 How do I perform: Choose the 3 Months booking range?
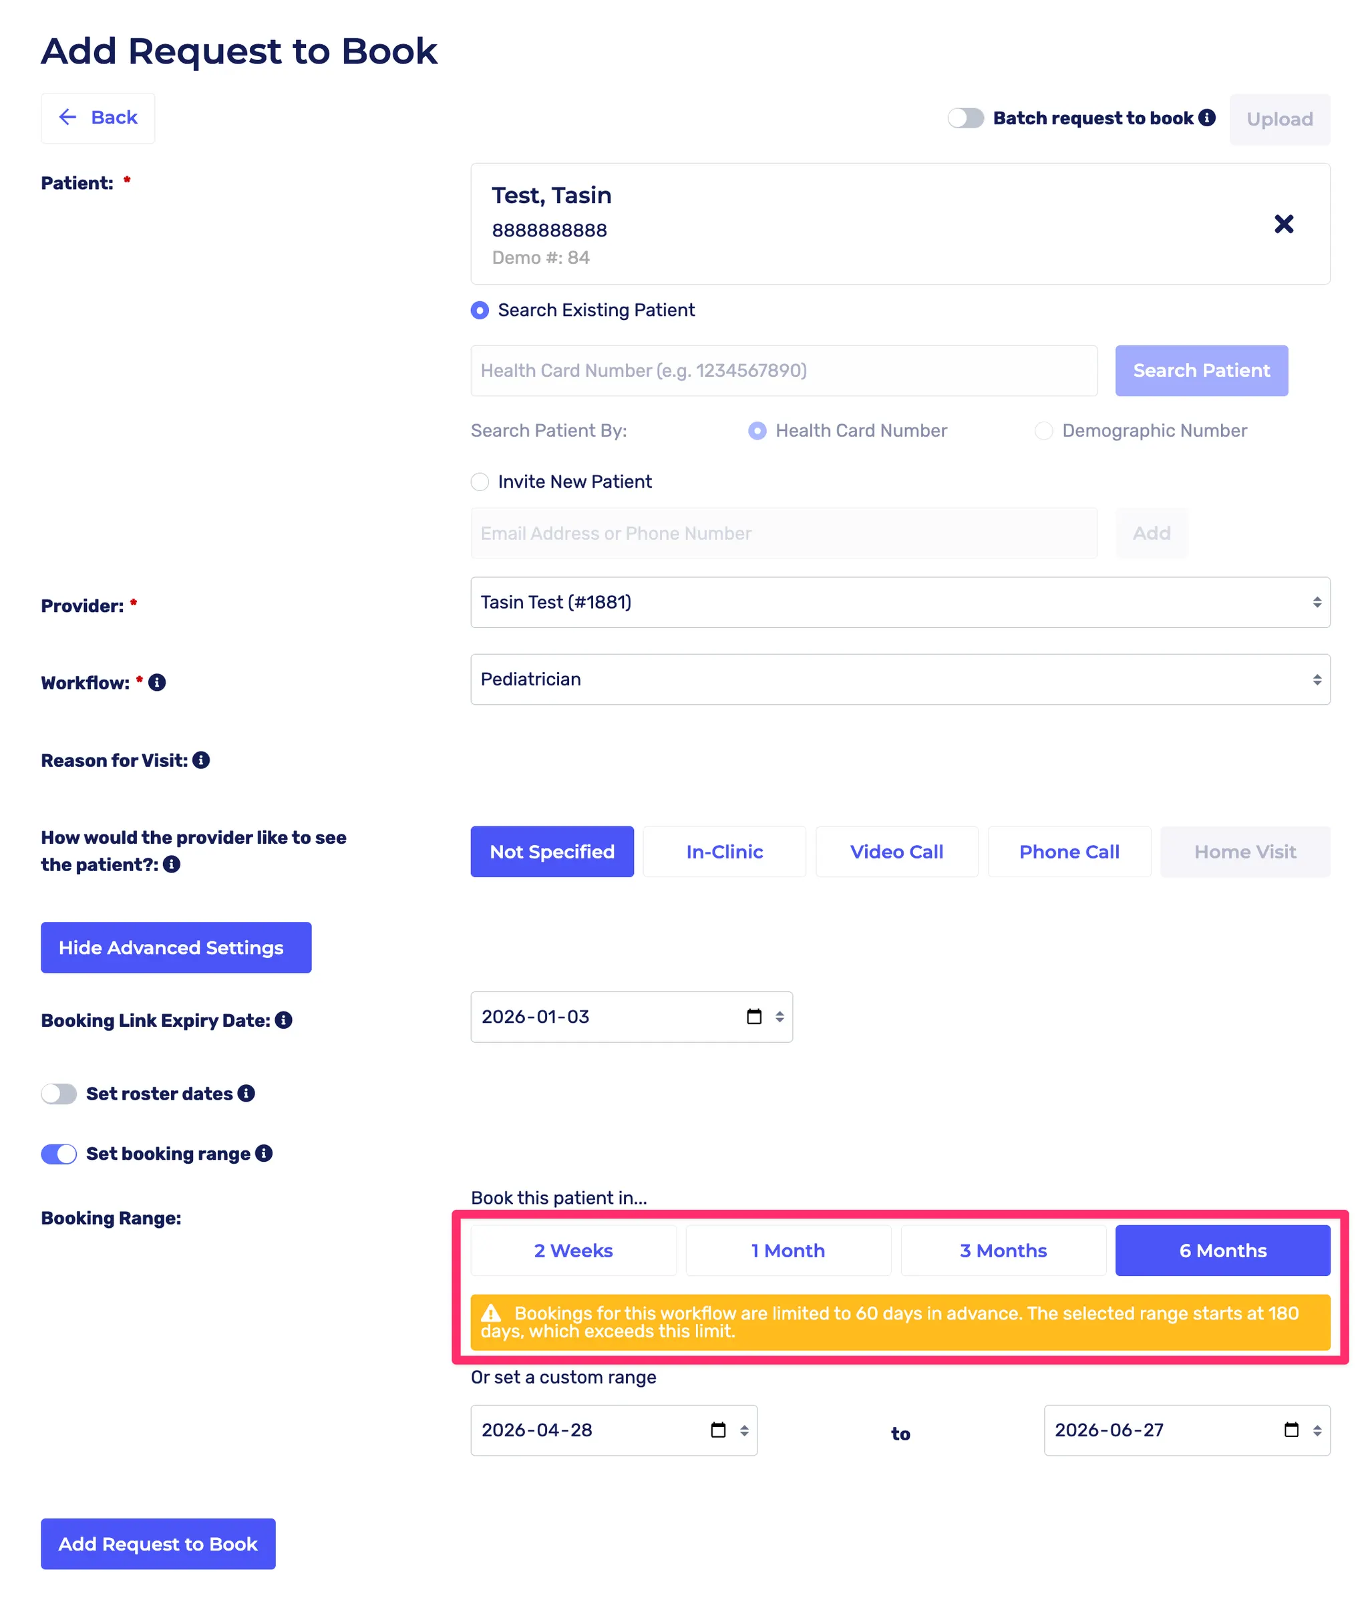point(1003,1250)
